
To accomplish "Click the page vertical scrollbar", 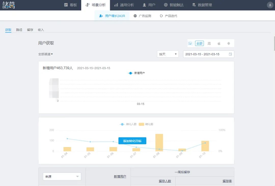I will [274, 43].
